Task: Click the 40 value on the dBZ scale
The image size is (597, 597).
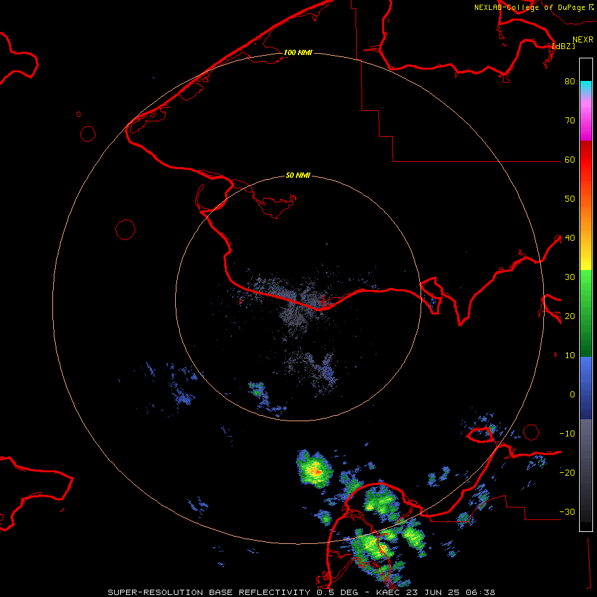Action: tap(570, 238)
